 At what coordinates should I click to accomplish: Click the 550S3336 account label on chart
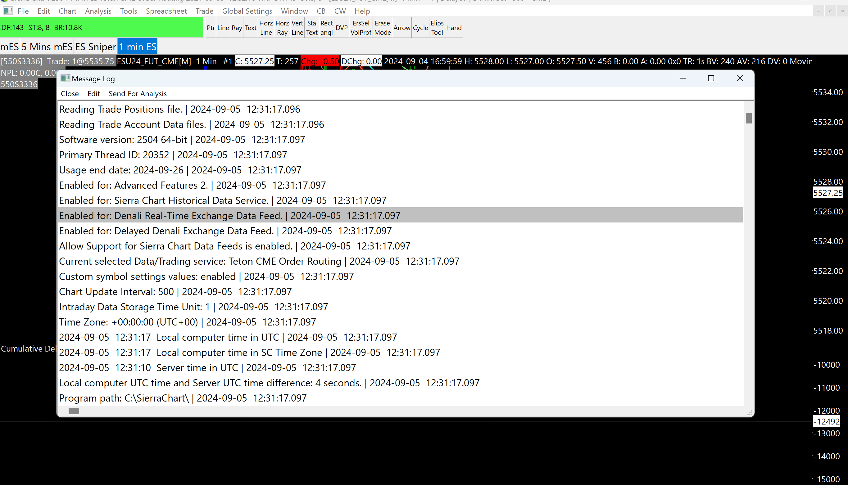19,84
